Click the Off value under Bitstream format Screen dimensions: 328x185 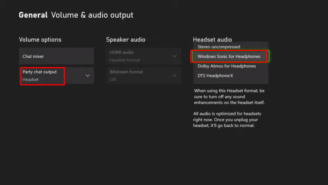(113, 80)
